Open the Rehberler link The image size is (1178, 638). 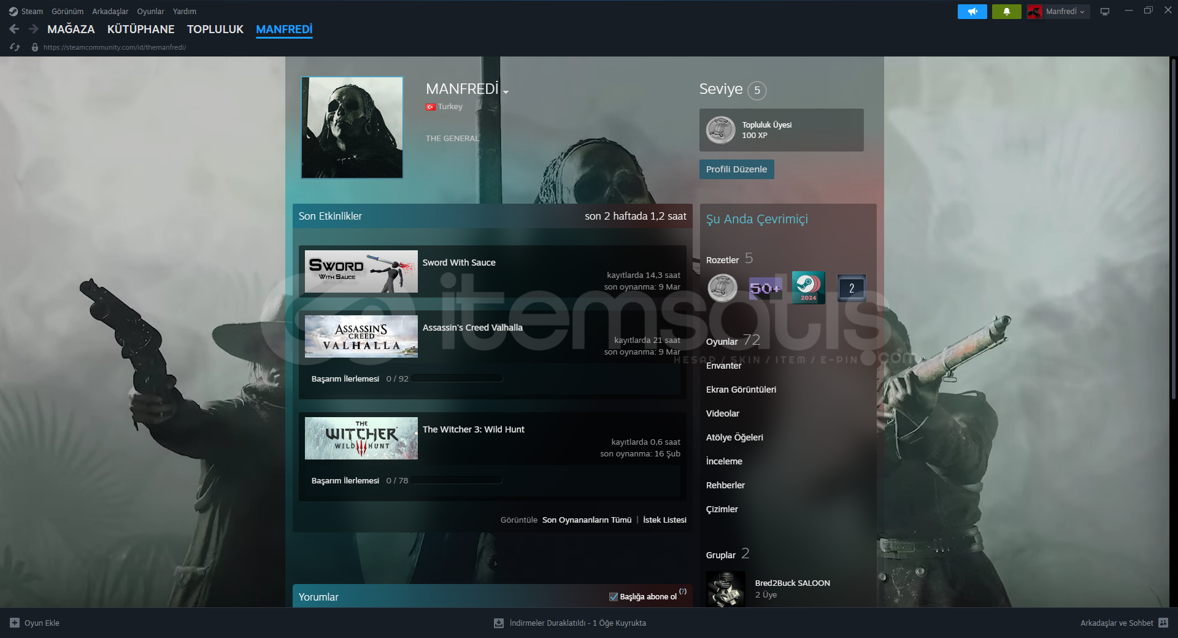point(725,485)
